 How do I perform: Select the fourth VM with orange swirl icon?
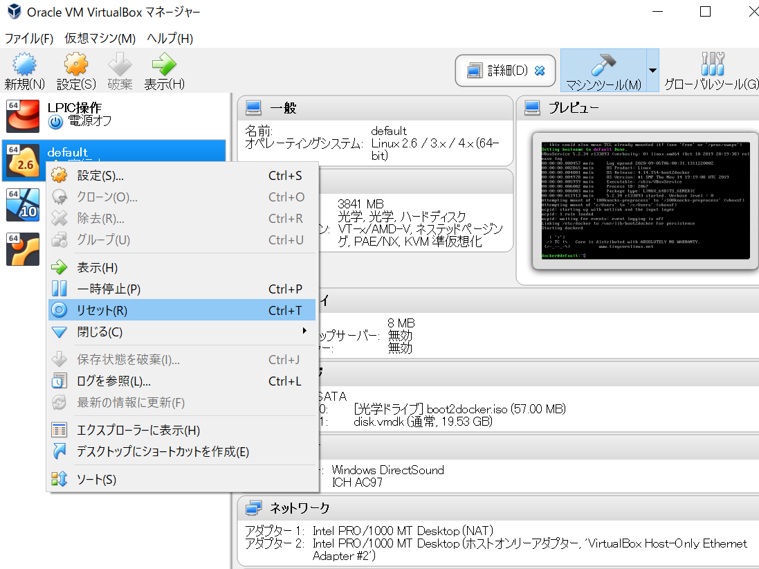[x=23, y=249]
